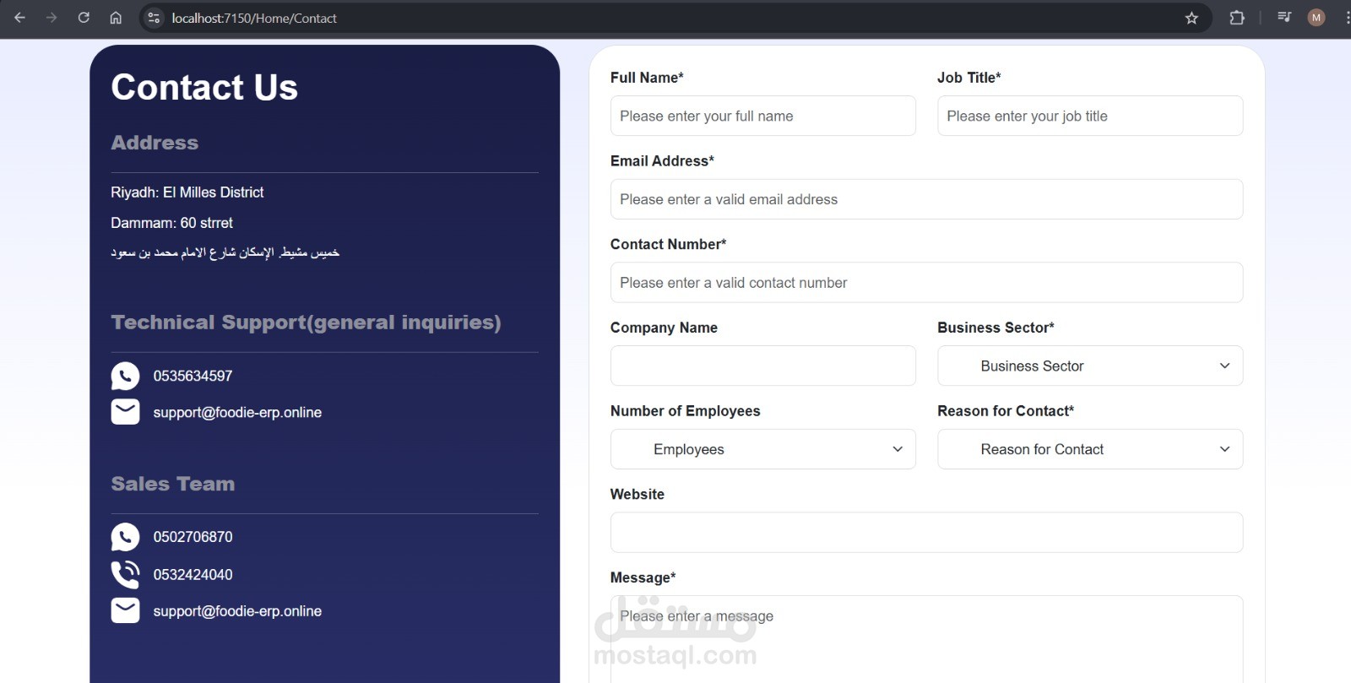Click the phone icon next to 0535634597
Image resolution: width=1351 pixels, height=683 pixels.
pos(125,376)
